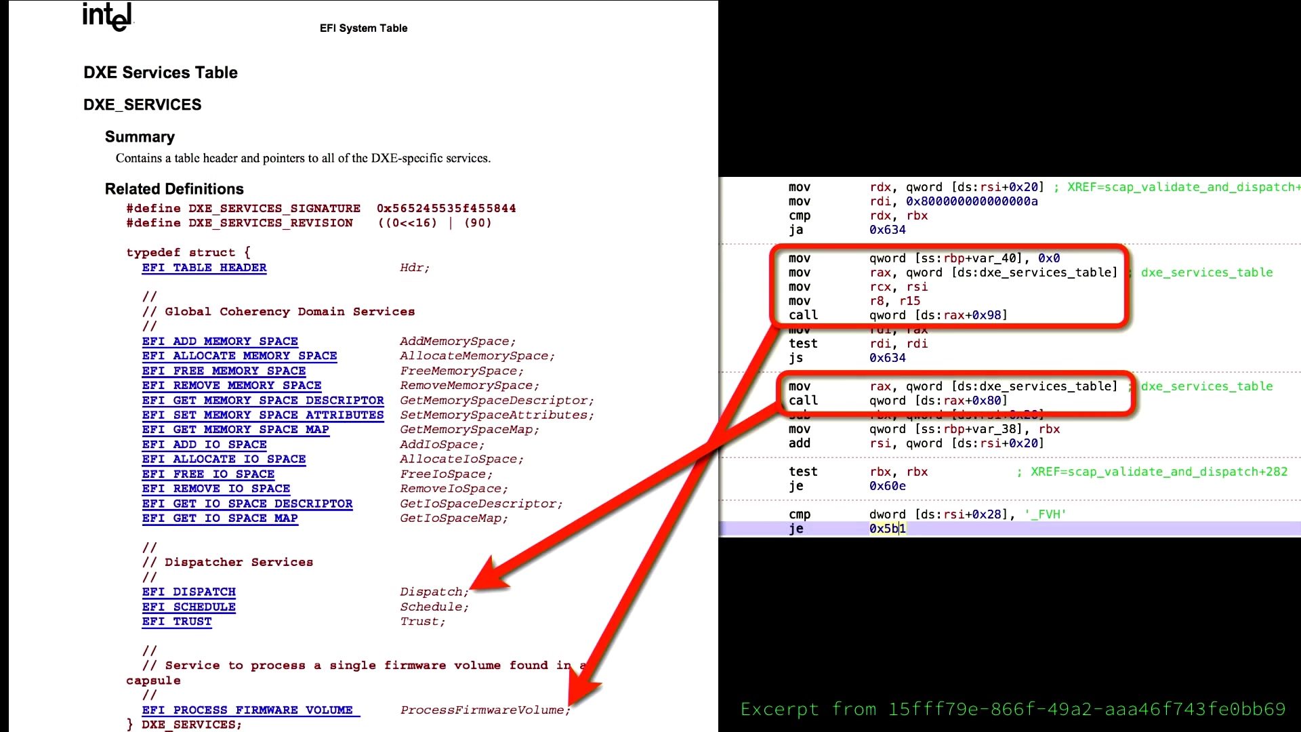
Task: Click the 'RemoveMemorySpace;' field name
Action: pyautogui.click(x=470, y=386)
